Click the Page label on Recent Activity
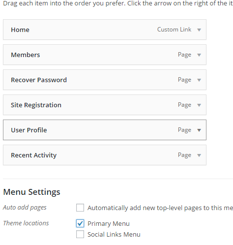 pyautogui.click(x=184, y=155)
